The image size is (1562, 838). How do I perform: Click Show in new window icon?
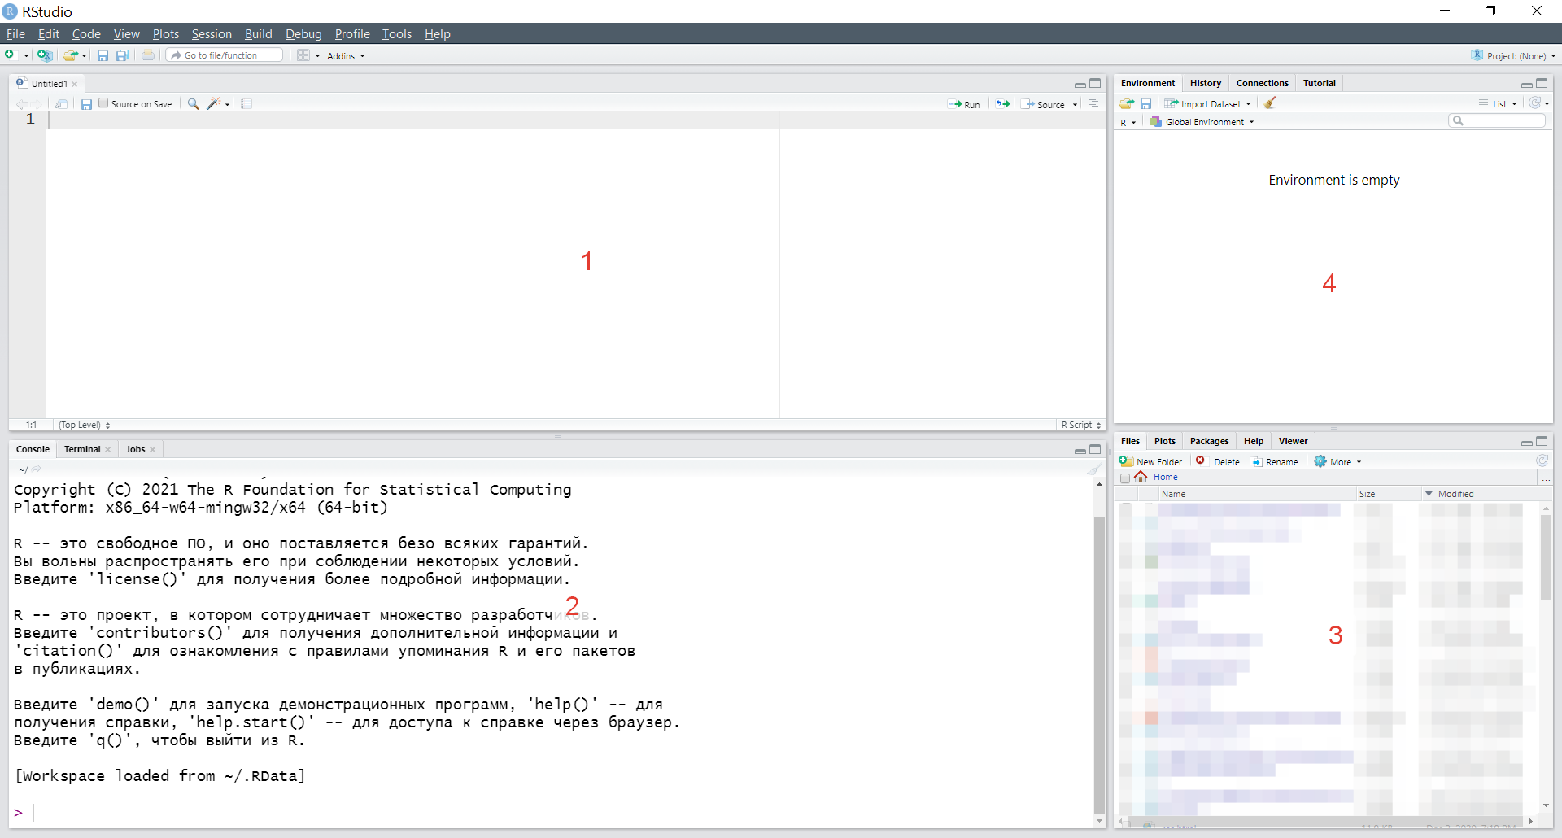(x=61, y=104)
